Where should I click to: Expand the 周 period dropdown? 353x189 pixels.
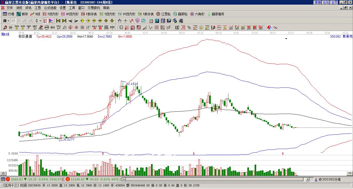(x=9, y=21)
